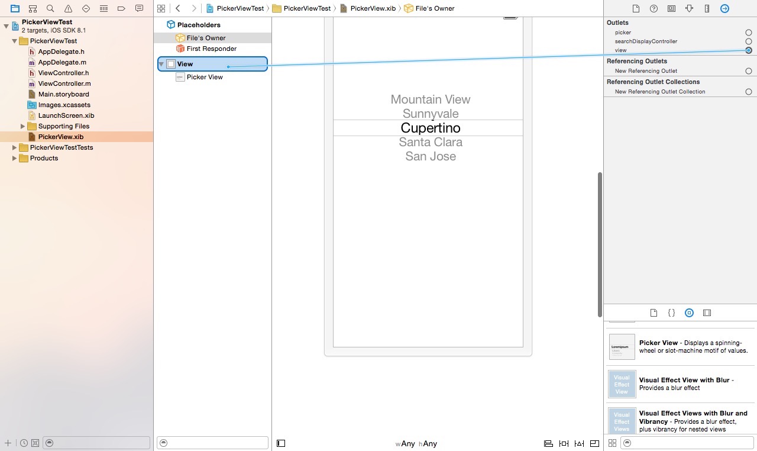The width and height of the screenshot is (757, 451).
Task: Show the Attributes inspector
Action: 689,8
